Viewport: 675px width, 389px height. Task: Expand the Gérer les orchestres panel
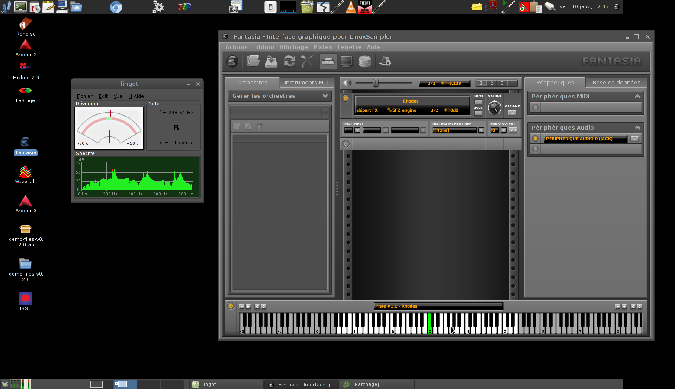pyautogui.click(x=325, y=96)
